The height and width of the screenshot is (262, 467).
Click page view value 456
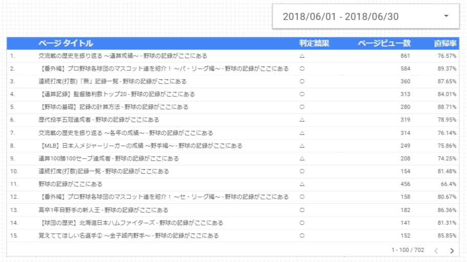(406, 184)
